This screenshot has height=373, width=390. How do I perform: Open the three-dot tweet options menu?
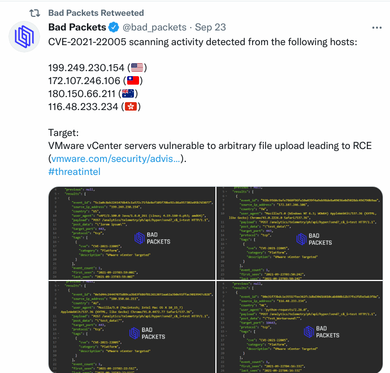tap(377, 28)
